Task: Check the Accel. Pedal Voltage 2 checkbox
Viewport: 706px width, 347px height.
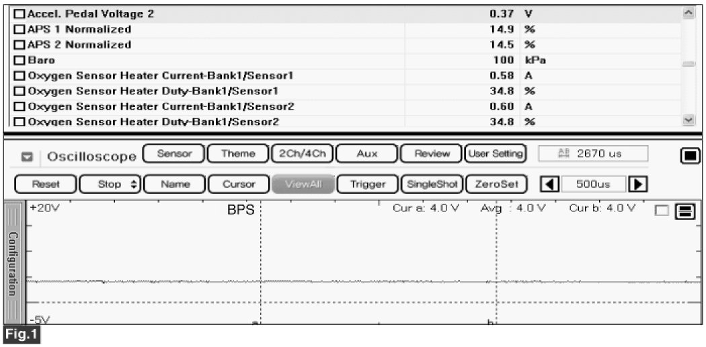Action: (19, 14)
